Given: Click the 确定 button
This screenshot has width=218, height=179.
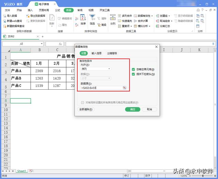Looking at the screenshot, I should coord(133,109).
